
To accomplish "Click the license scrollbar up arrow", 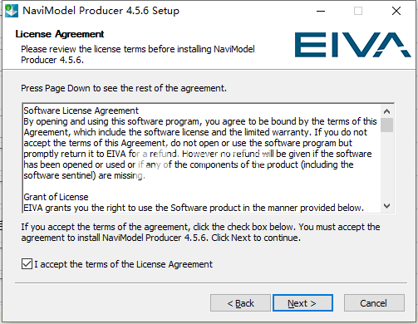I will point(387,111).
